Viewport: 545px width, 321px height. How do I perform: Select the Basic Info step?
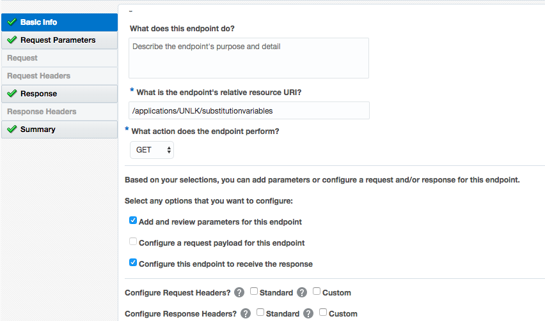[38, 22]
